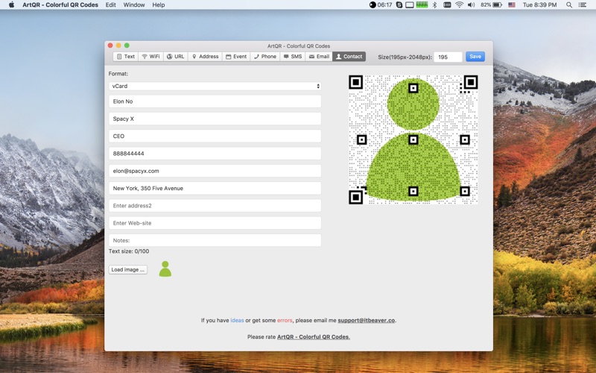596x373 pixels.
Task: Click the job title field CEO
Action: (215, 137)
